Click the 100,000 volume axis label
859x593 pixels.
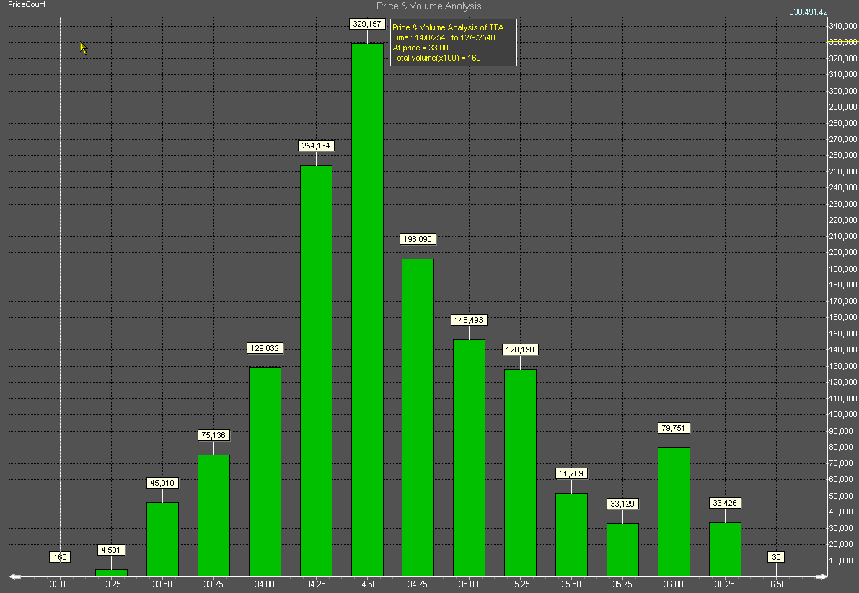843,414
